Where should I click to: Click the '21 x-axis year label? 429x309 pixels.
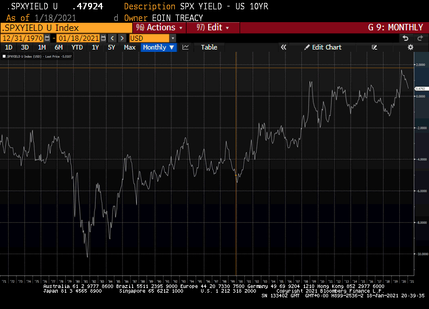coord(412,282)
